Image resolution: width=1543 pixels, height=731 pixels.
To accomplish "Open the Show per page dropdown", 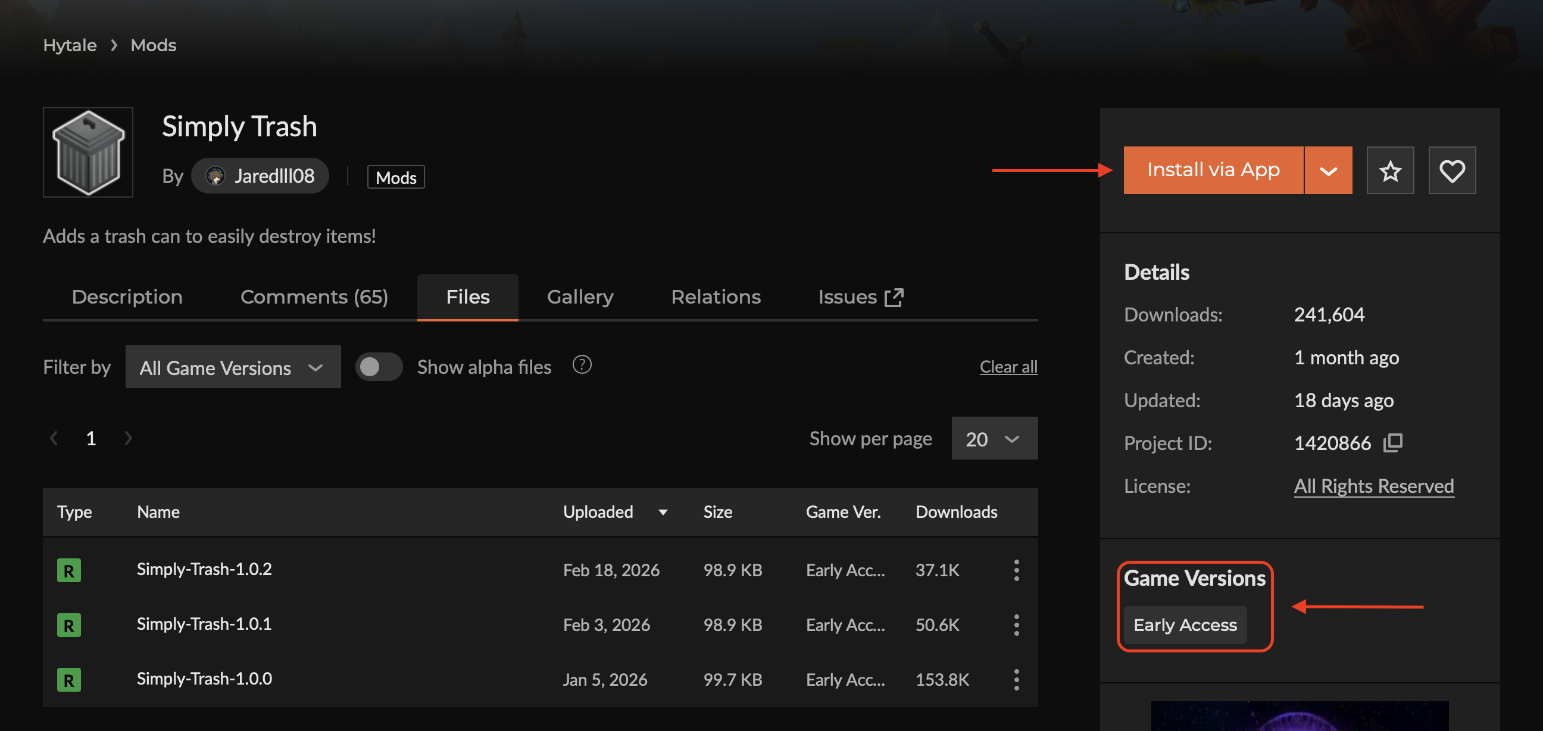I will pos(994,439).
